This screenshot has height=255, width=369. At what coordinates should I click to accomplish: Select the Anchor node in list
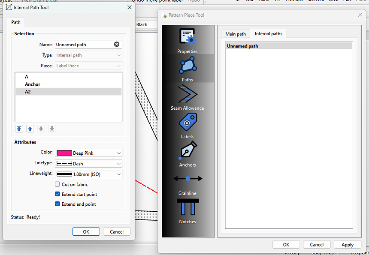[33, 84]
